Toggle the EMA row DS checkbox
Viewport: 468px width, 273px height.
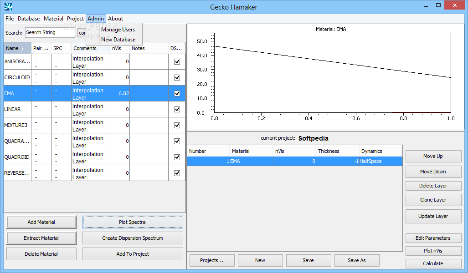pos(177,94)
